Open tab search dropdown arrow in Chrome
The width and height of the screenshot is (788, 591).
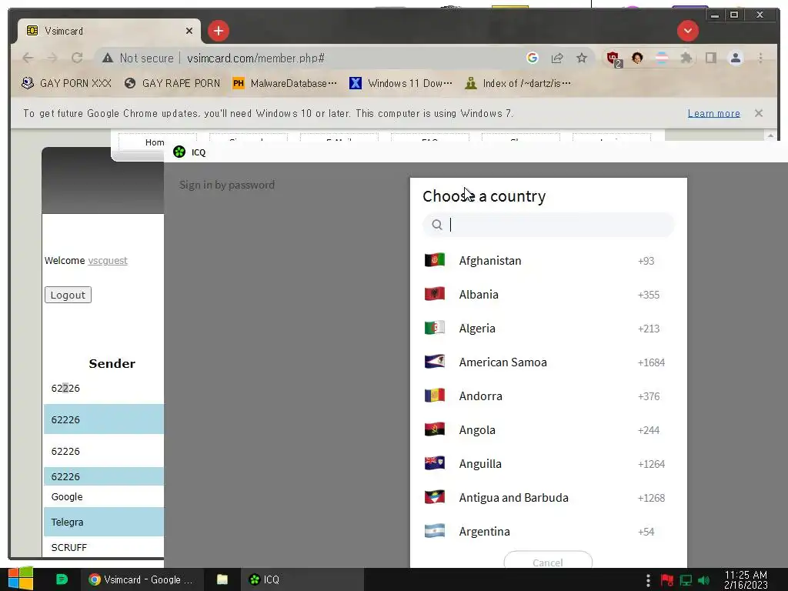[x=687, y=31]
